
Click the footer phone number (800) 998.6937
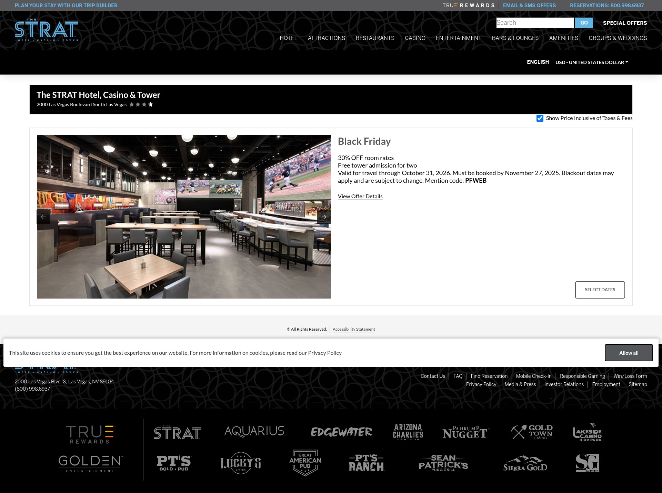tap(32, 389)
